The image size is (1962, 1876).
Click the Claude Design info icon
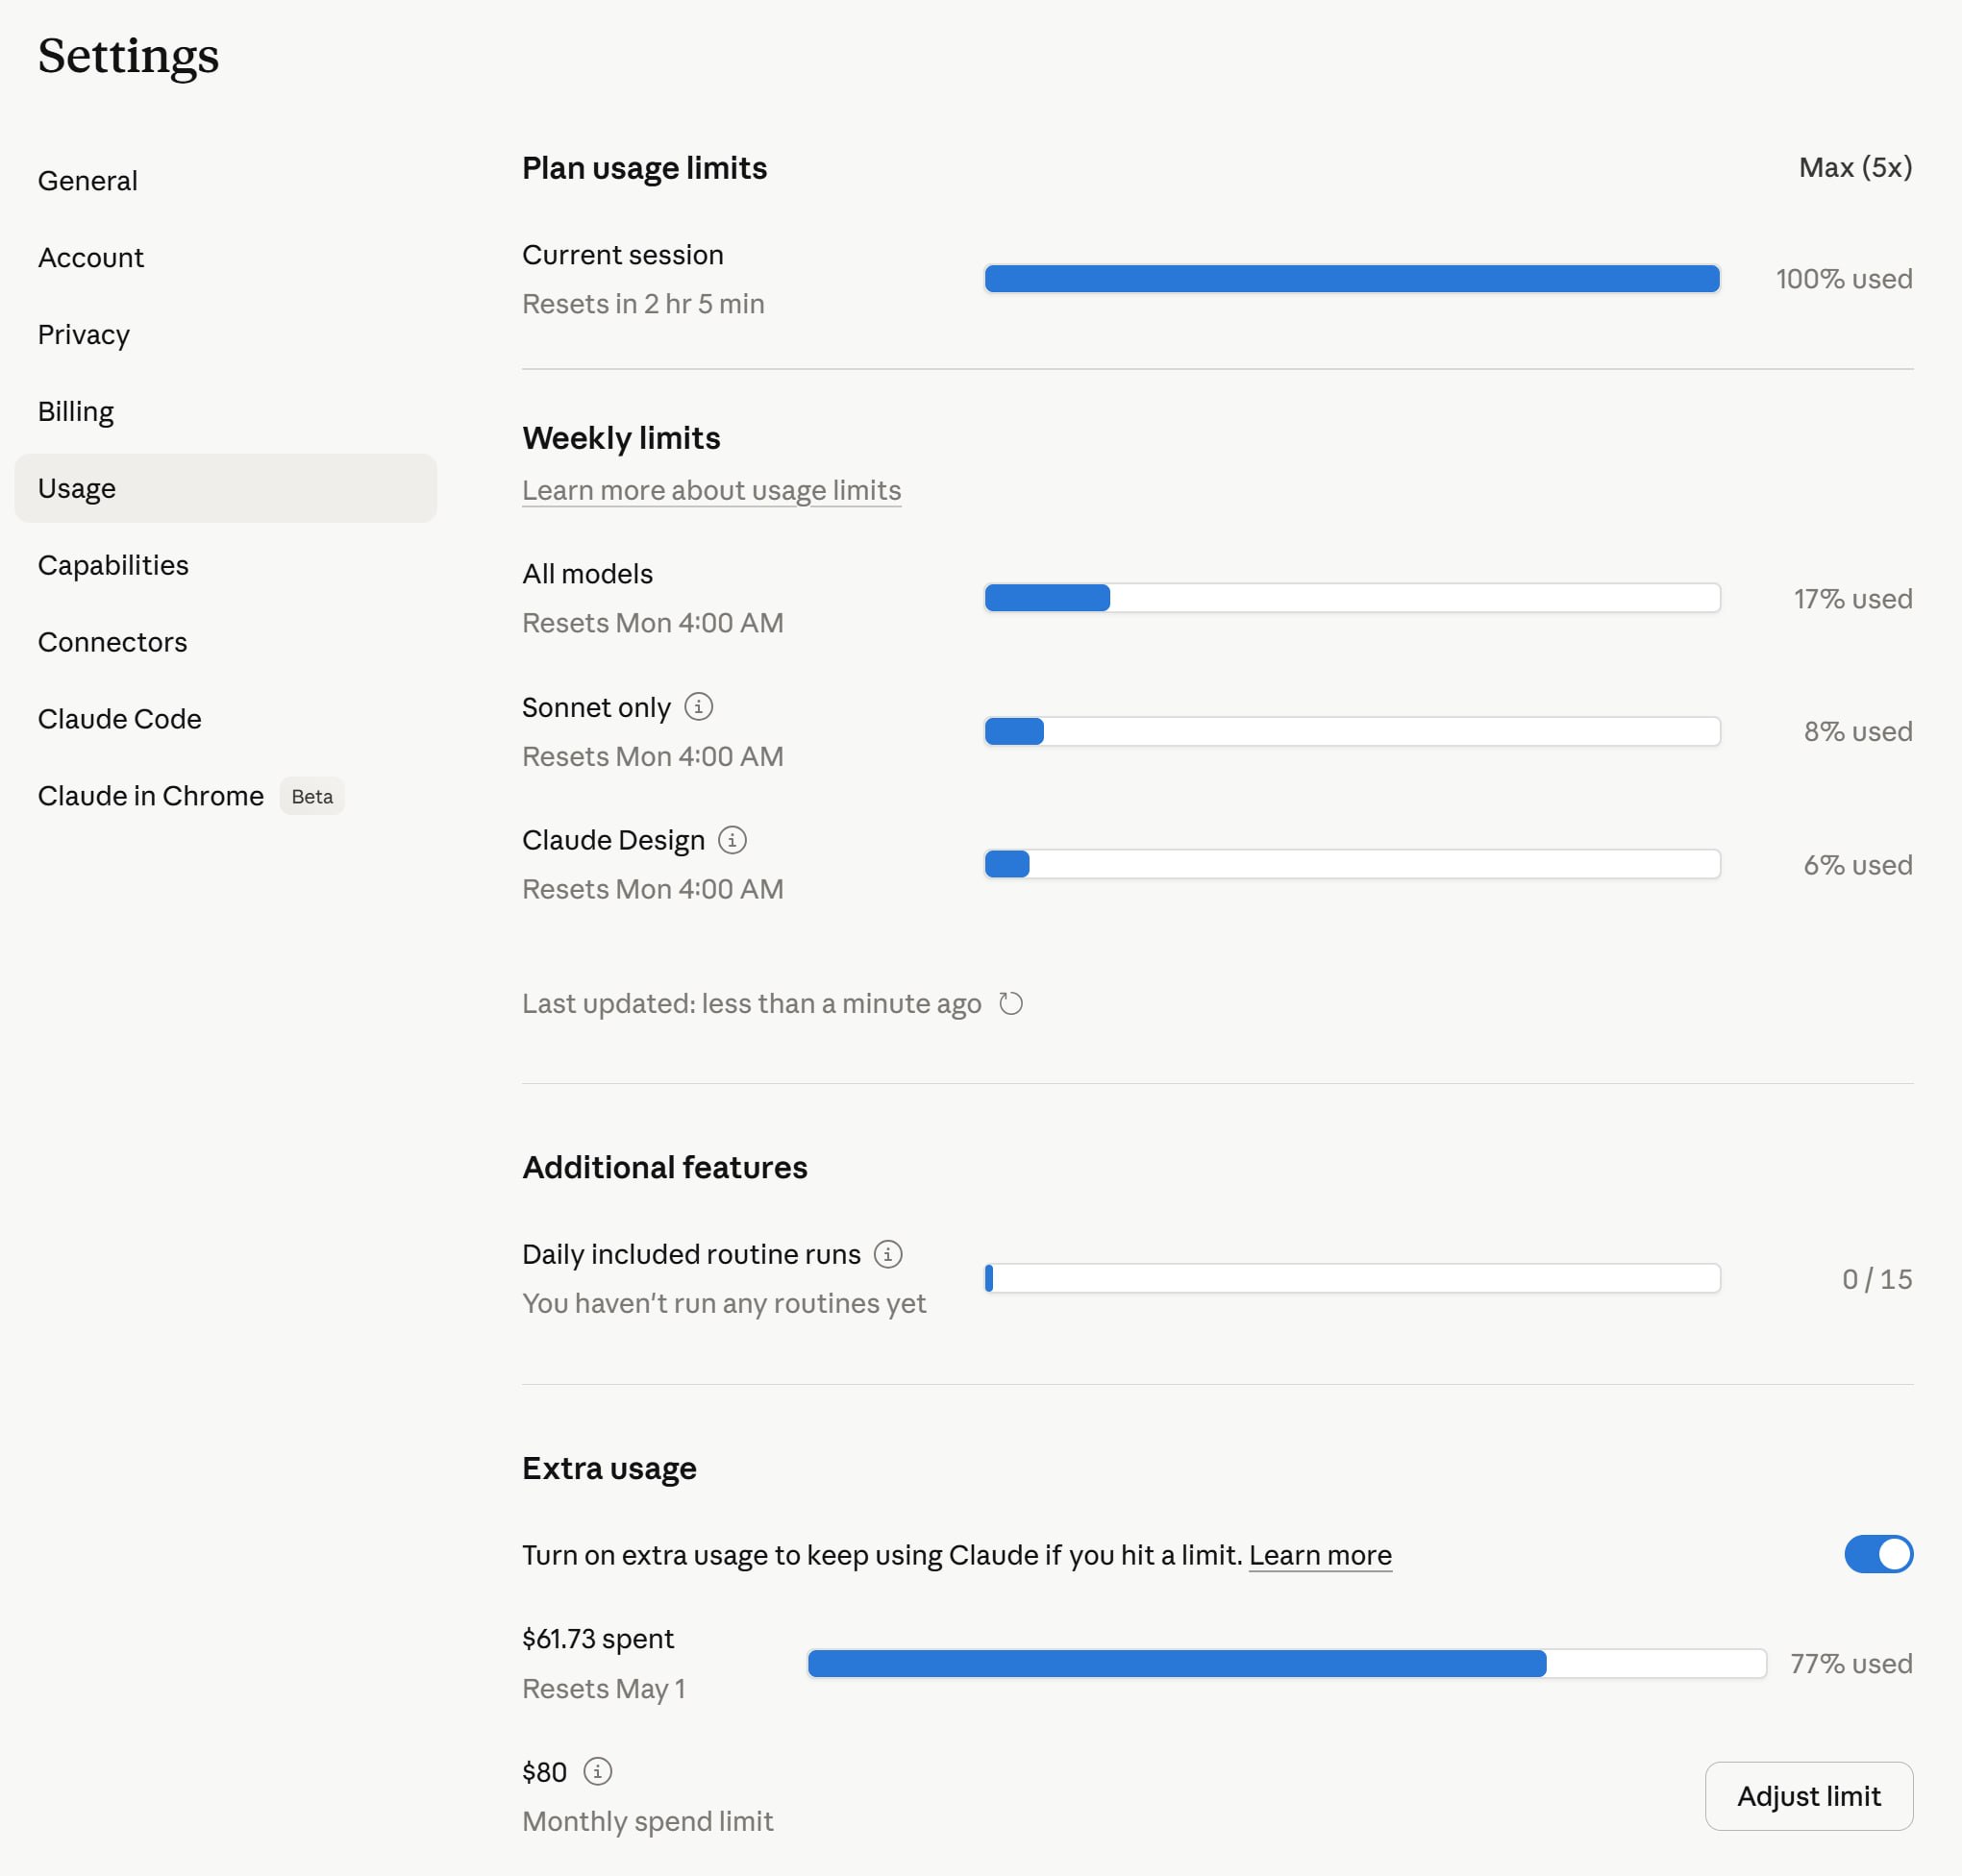(732, 840)
